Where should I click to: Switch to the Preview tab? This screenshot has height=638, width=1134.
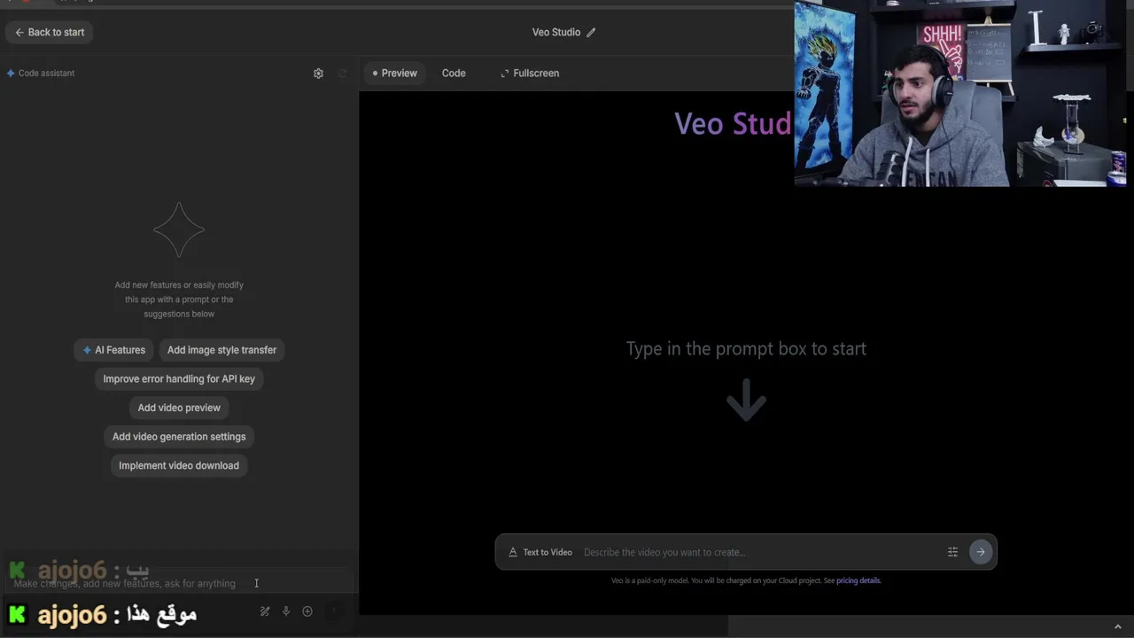(394, 74)
